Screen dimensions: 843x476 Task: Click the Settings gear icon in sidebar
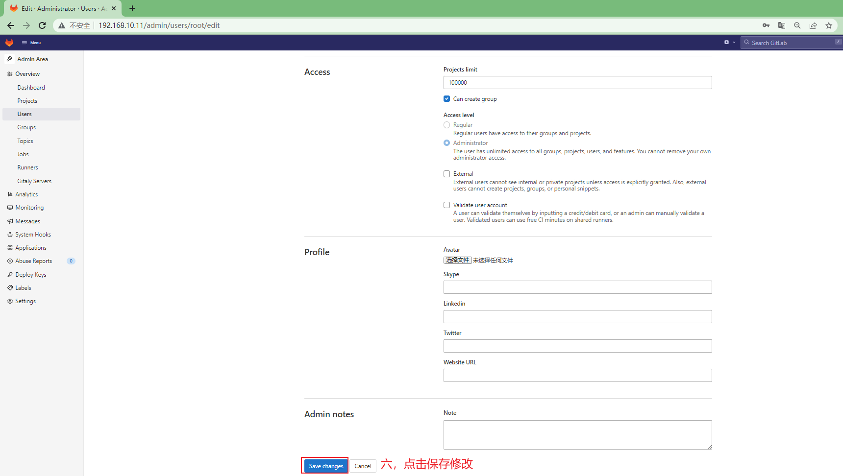tap(10, 301)
